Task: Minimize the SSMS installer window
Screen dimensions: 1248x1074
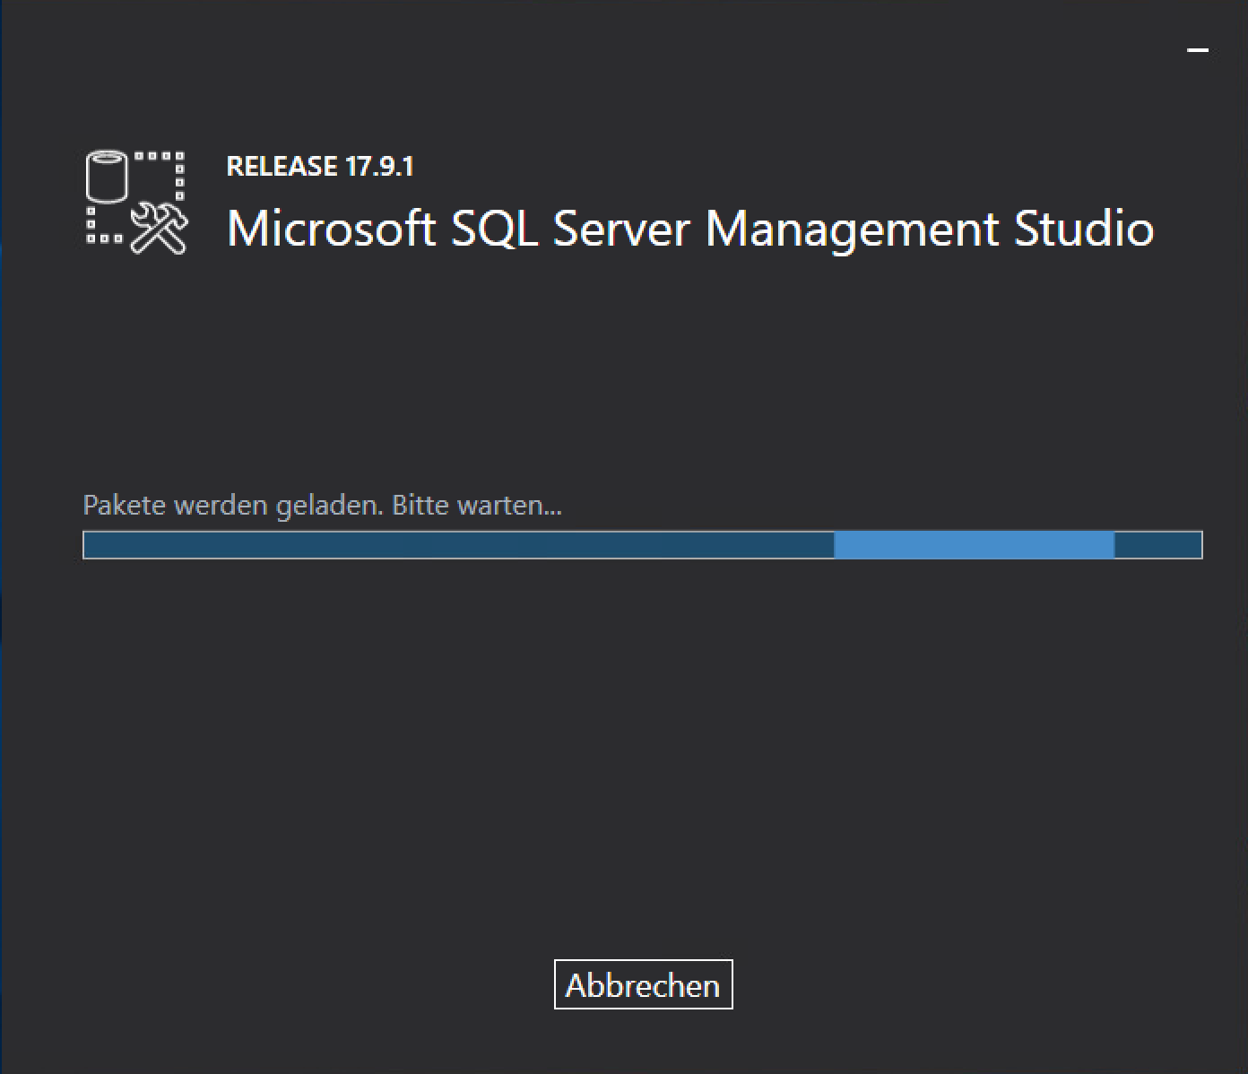Action: point(1198,50)
